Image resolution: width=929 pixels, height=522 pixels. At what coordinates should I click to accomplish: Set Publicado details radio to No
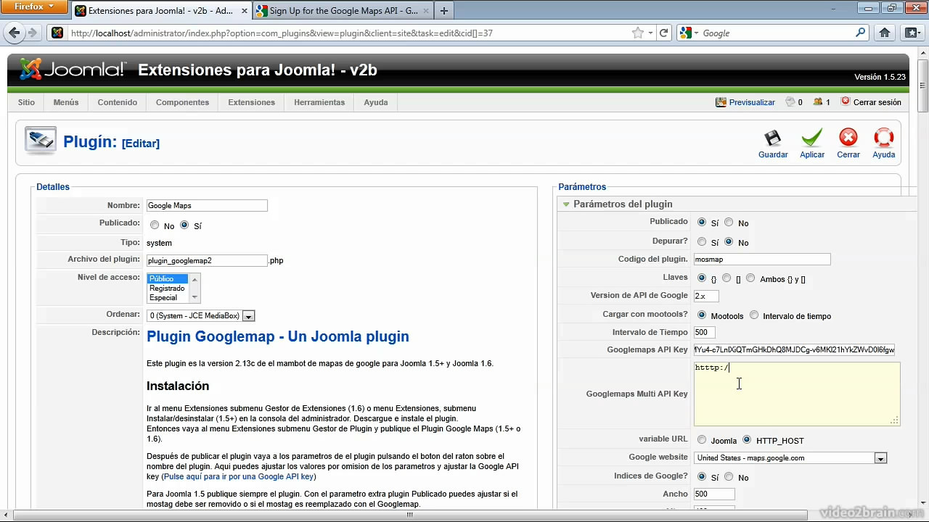155,225
